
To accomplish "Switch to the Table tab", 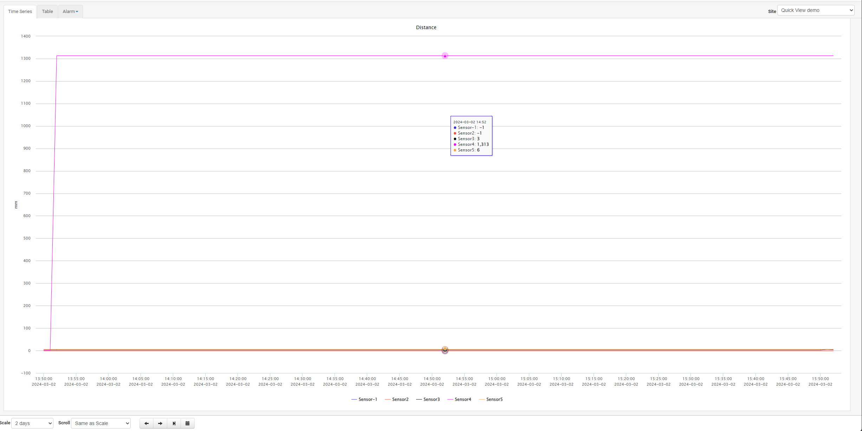I will click(47, 12).
